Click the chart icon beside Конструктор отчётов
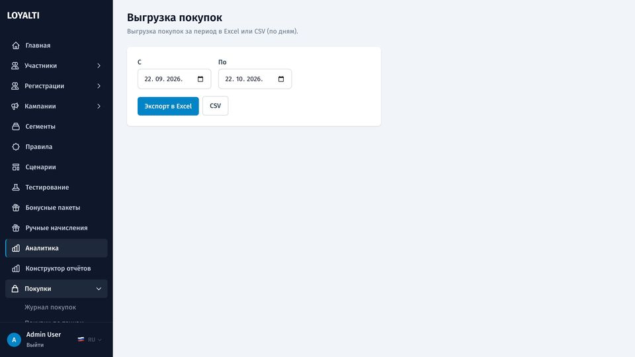 pyautogui.click(x=16, y=268)
